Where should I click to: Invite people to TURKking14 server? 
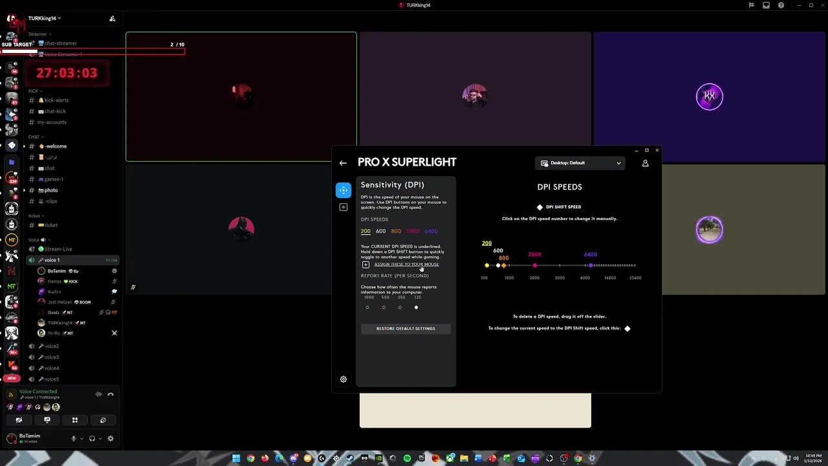pos(112,18)
